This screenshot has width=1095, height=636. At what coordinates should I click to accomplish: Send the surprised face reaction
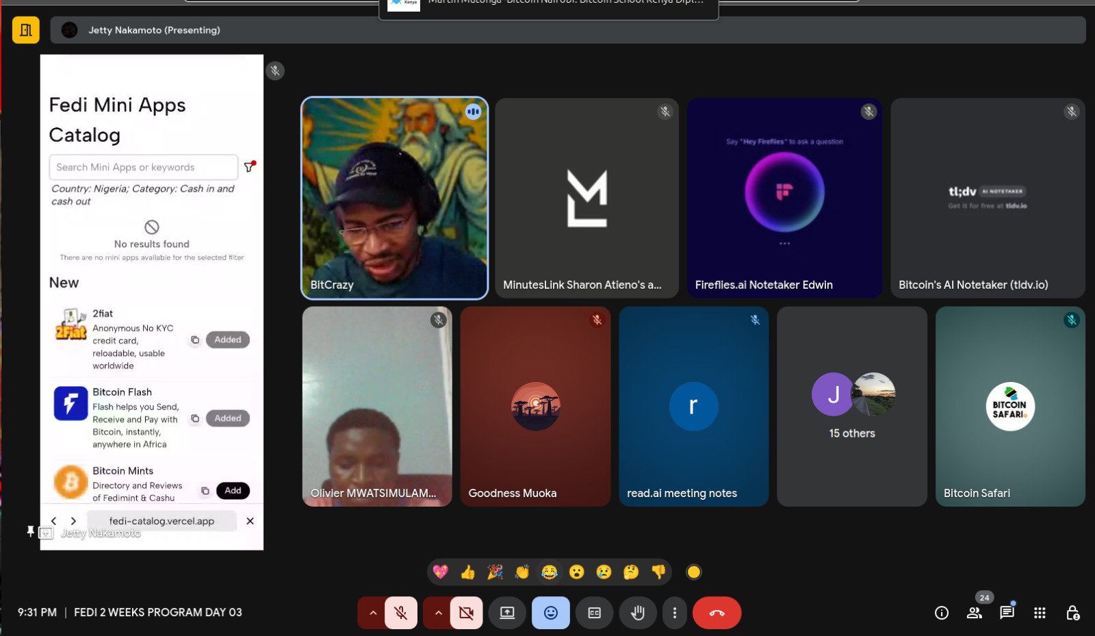[x=576, y=572]
